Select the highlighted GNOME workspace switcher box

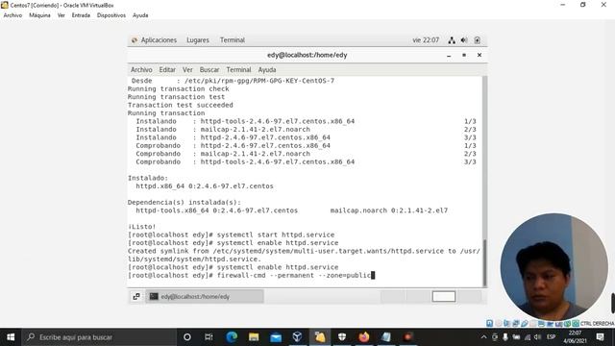pyautogui.click(x=444, y=296)
